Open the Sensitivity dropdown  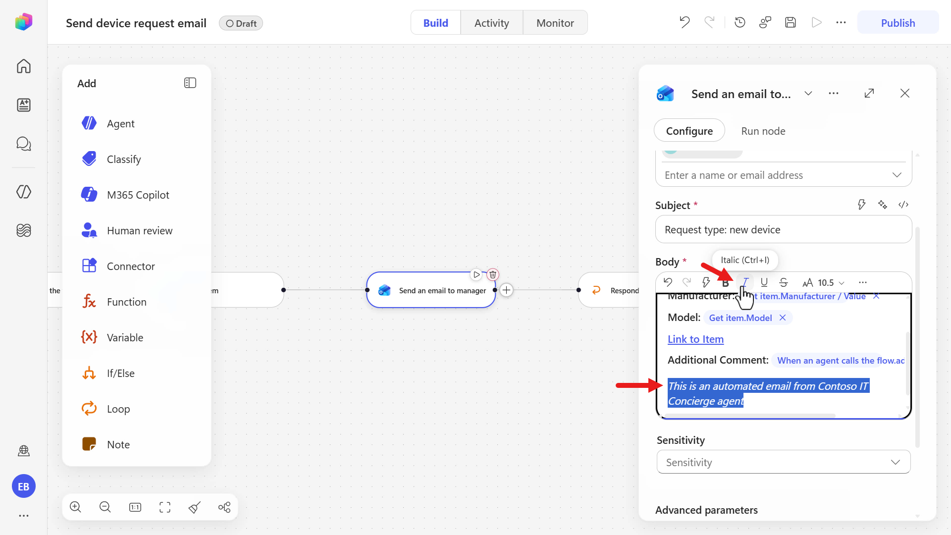(x=784, y=462)
